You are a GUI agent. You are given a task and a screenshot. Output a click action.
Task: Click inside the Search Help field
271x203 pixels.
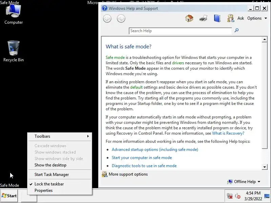point(180,31)
